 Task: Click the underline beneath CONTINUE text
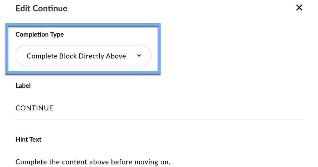coord(159,120)
